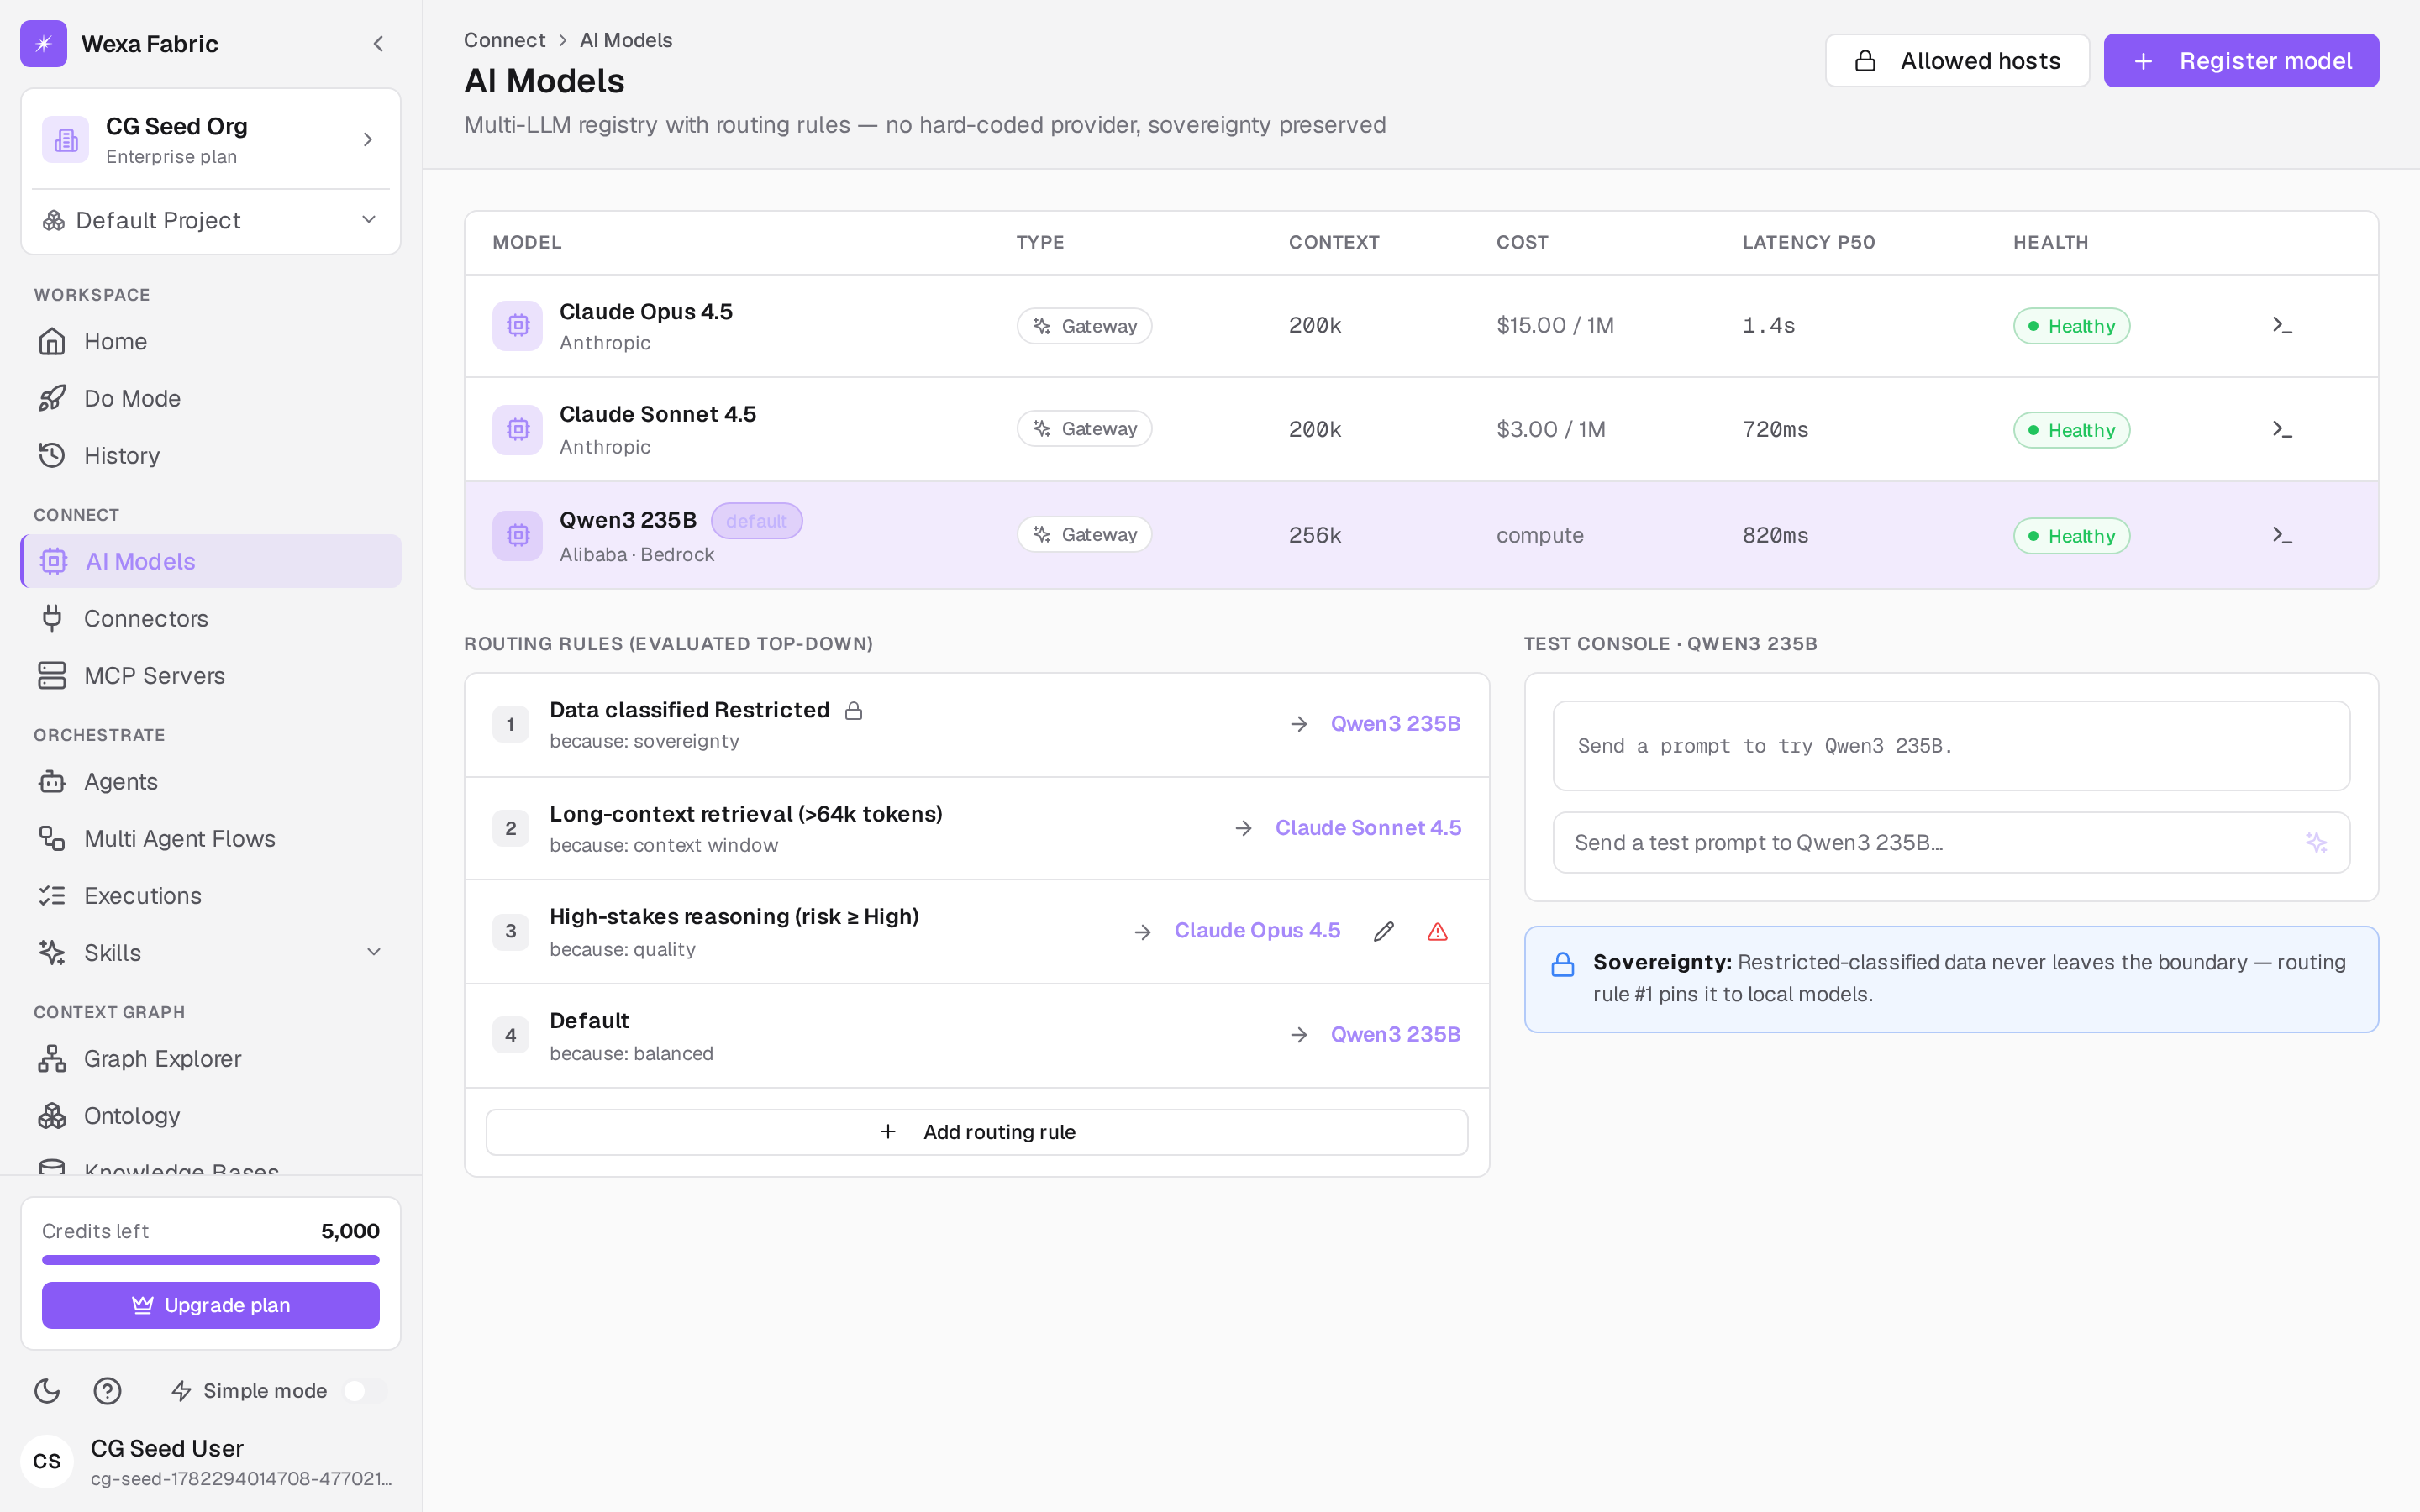
Task: Click the $15.00 / 1M cost cell
Action: pos(1555,325)
